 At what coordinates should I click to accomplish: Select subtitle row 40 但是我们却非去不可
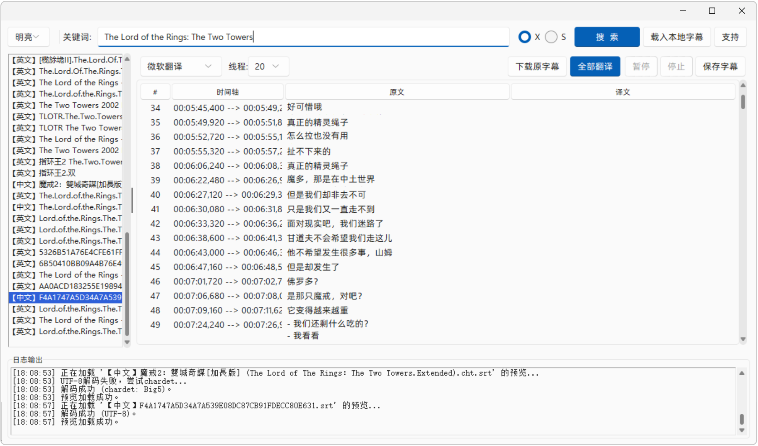point(438,195)
